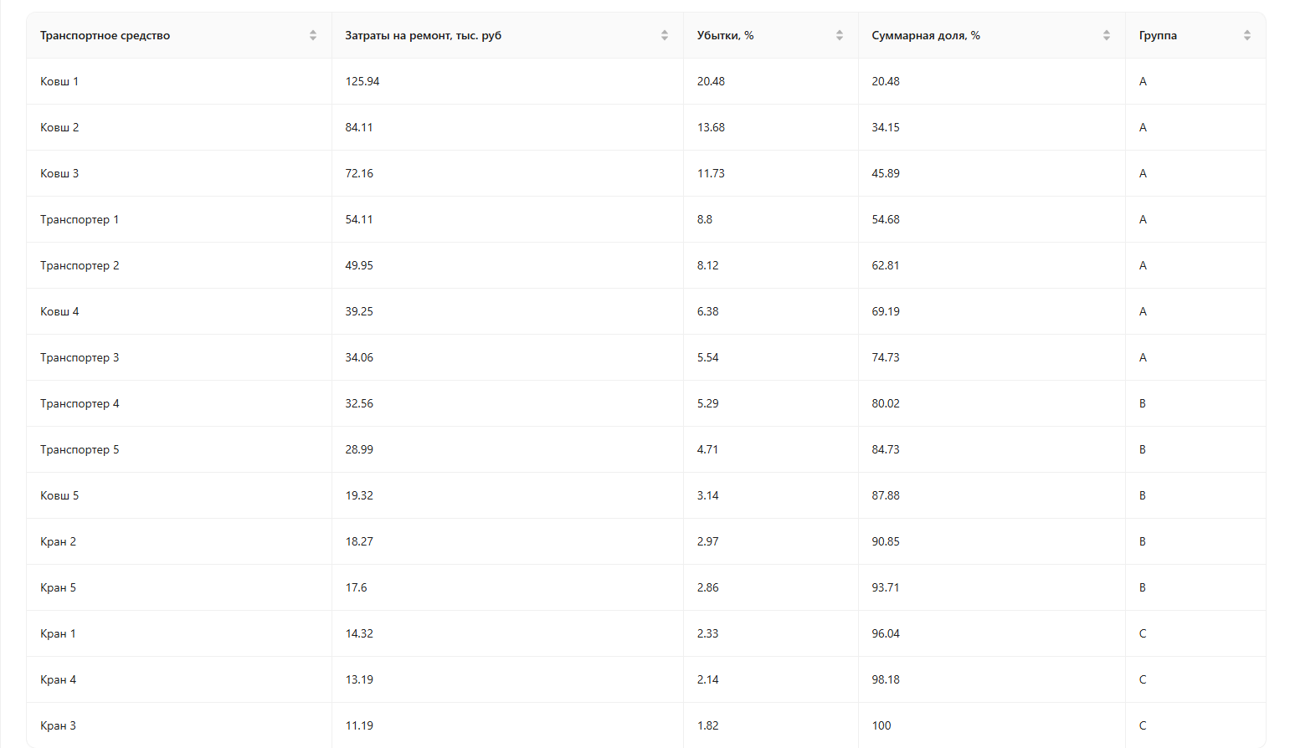Select the Ковш 1 row cell
The height and width of the screenshot is (748, 1290).
59,81
